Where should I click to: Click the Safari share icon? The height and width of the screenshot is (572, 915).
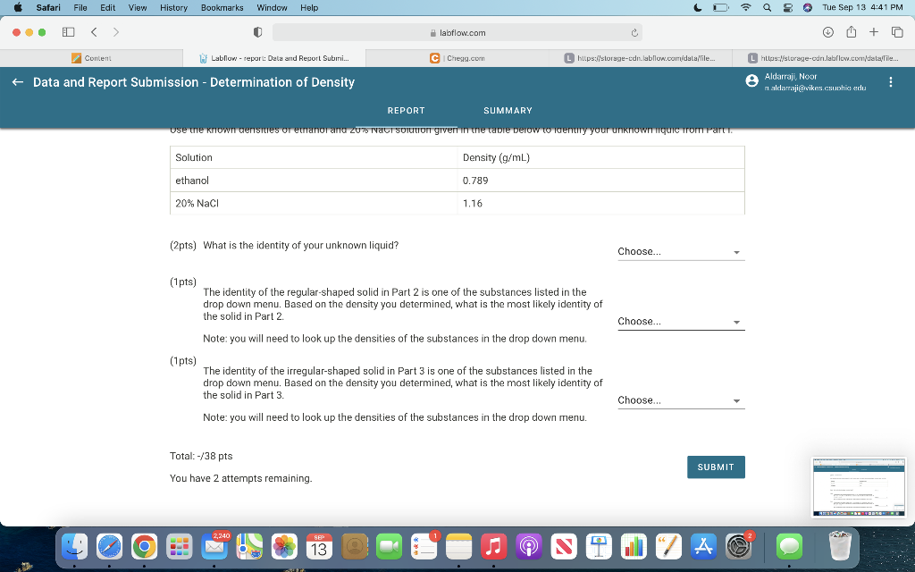(850, 31)
